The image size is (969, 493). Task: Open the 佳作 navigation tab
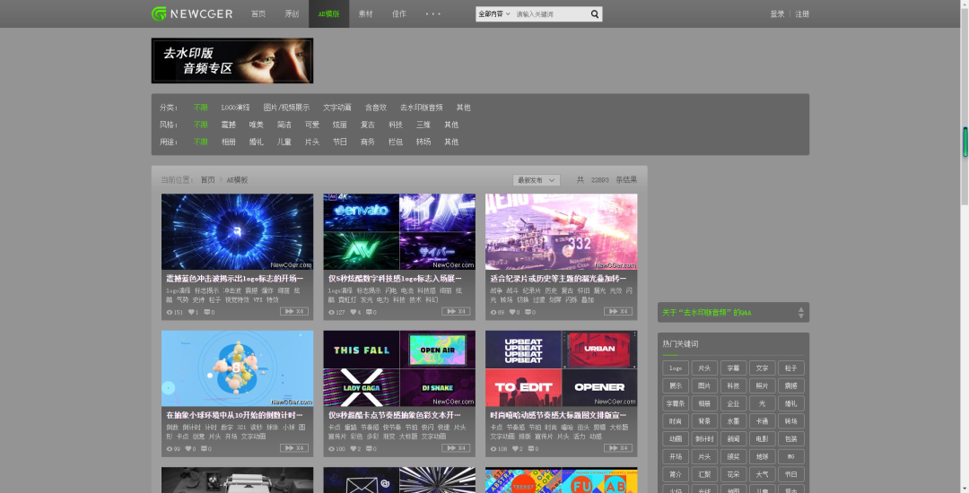(x=399, y=13)
